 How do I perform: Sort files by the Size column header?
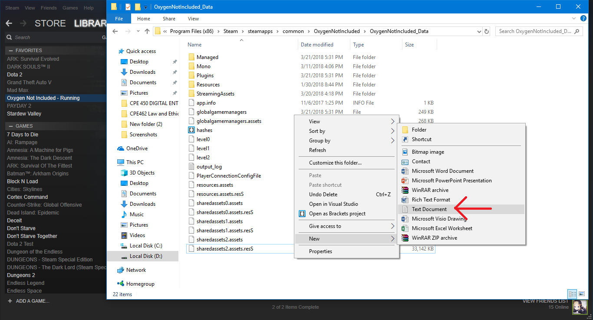(x=409, y=45)
